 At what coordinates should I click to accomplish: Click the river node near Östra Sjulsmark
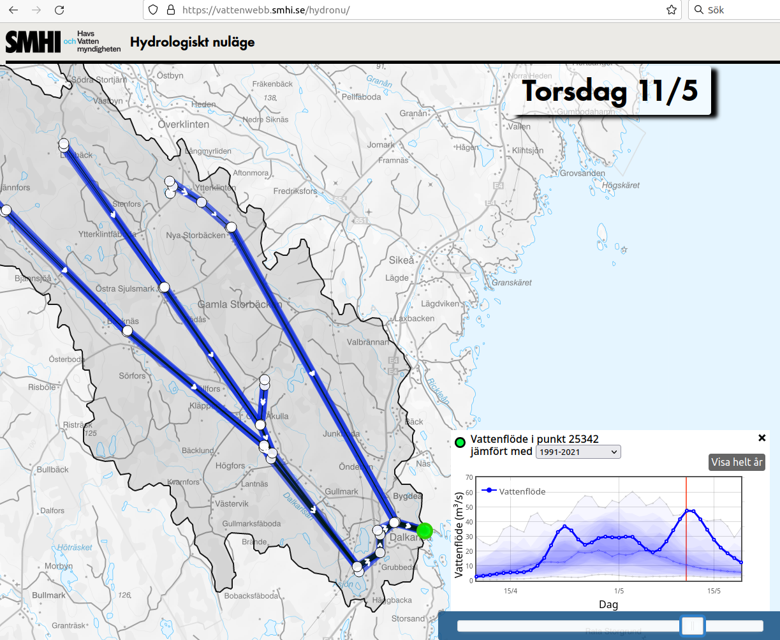(164, 287)
